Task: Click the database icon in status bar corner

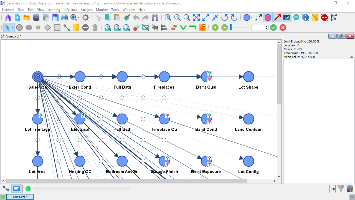Action: 350,189
